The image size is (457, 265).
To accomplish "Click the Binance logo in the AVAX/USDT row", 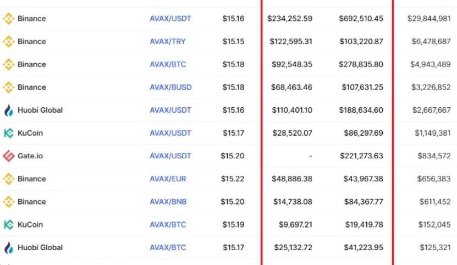I will pyautogui.click(x=8, y=19).
